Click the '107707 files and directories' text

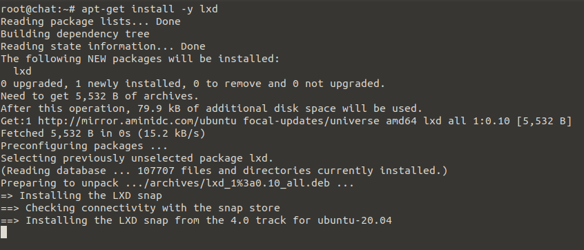pos(224,171)
